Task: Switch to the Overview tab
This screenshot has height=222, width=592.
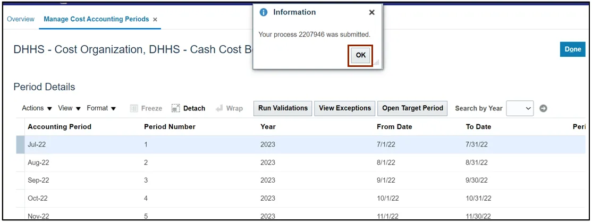Action: click(x=21, y=19)
